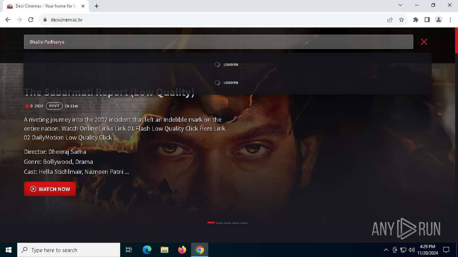Select third carousel slide indicator

click(x=228, y=223)
